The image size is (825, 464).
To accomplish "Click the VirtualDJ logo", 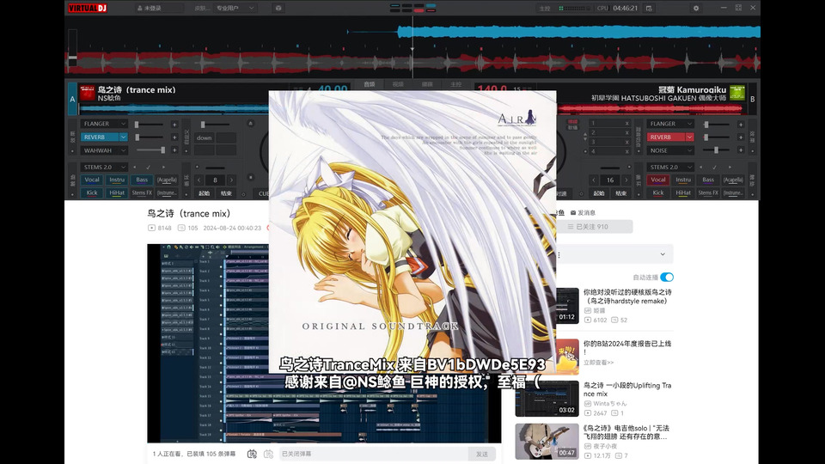I will point(88,8).
